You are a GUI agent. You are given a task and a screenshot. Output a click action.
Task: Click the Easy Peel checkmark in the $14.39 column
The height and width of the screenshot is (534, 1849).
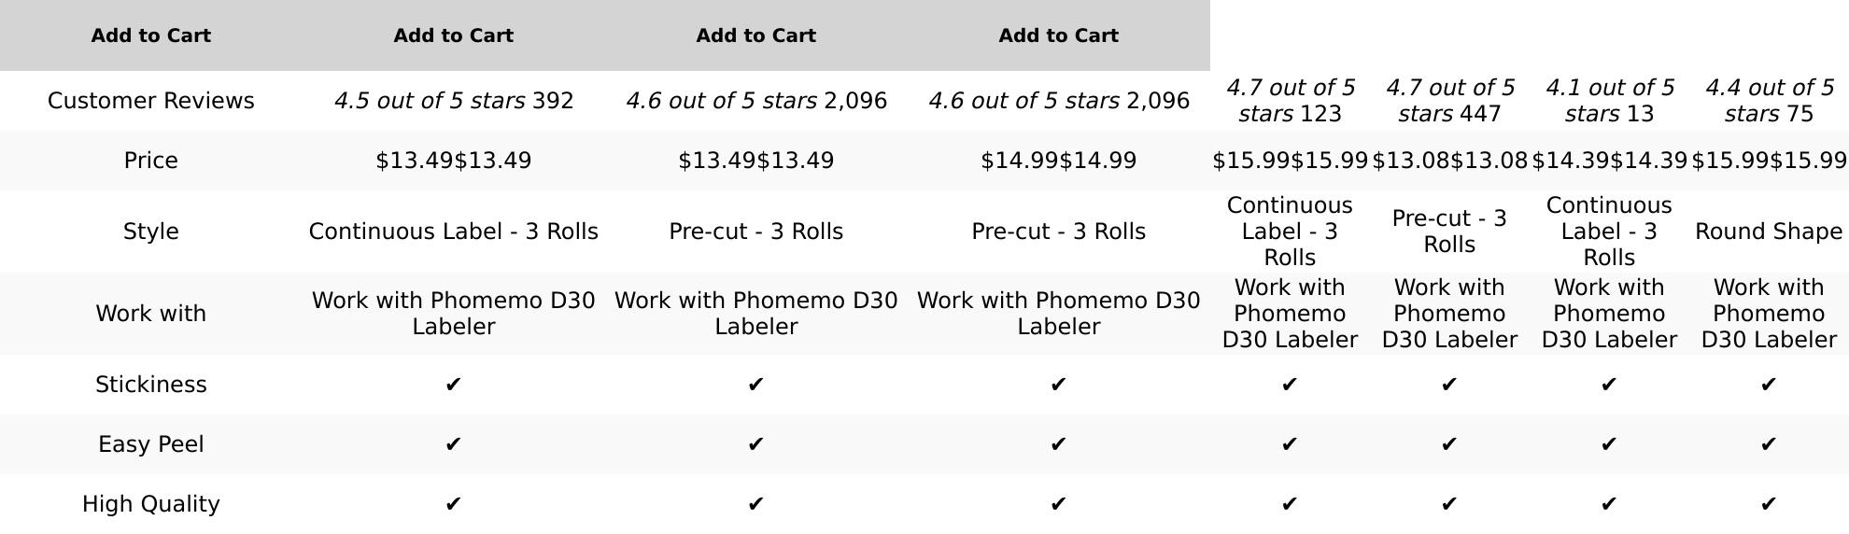[1608, 444]
